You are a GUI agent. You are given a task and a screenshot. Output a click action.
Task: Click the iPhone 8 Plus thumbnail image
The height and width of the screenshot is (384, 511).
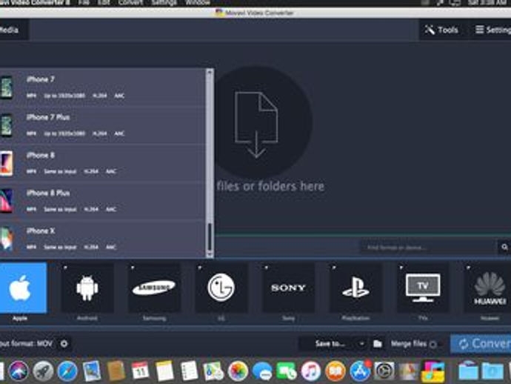click(7, 201)
